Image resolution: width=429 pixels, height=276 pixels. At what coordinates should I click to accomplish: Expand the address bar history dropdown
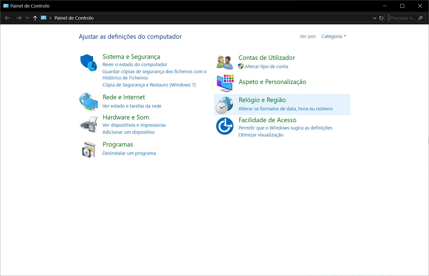click(x=375, y=18)
